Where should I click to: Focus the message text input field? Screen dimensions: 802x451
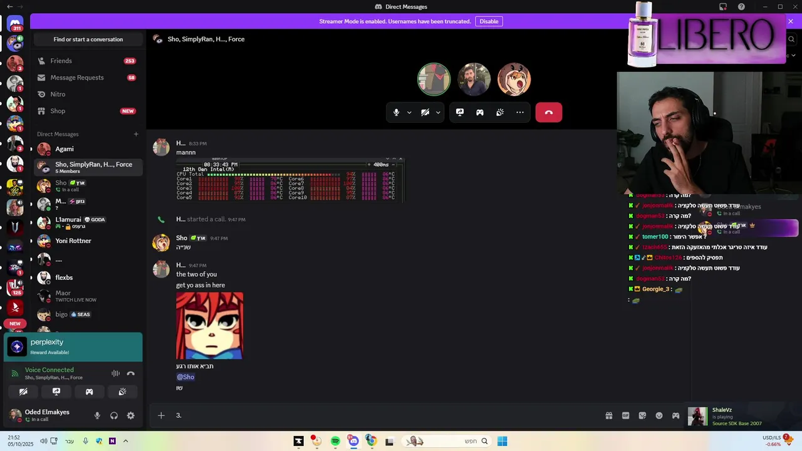[x=385, y=415]
